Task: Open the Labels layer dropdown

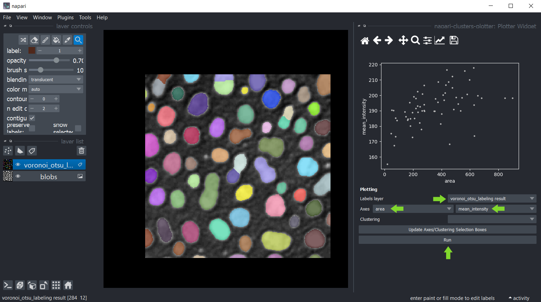Action: [492, 198]
